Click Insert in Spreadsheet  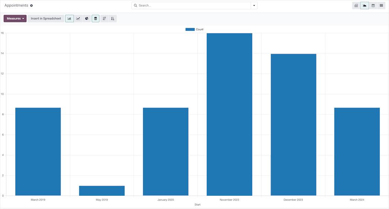(46, 19)
